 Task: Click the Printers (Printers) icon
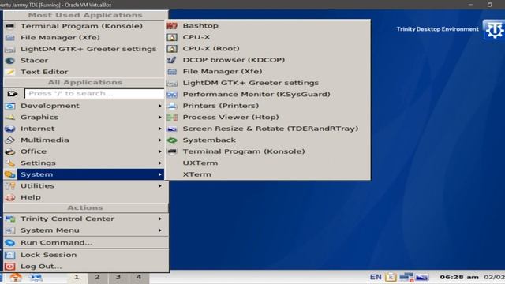tap(172, 106)
